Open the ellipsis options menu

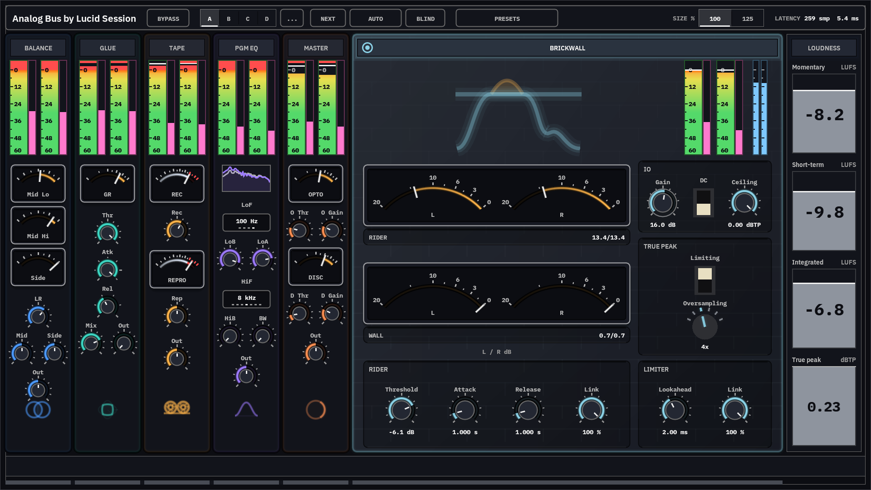292,19
